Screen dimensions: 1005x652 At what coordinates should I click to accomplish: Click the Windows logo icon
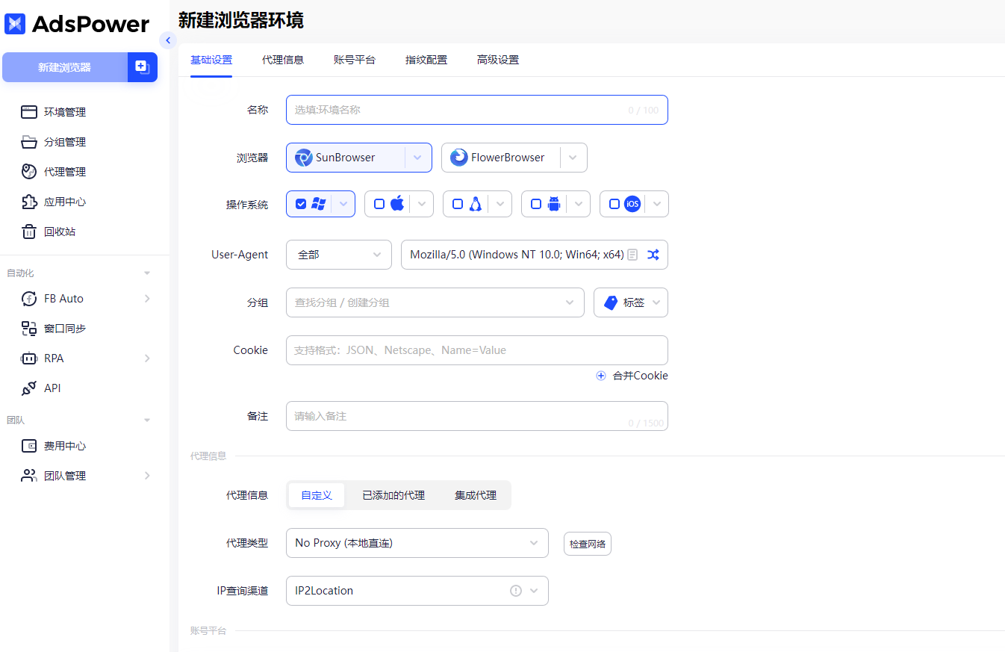coord(319,204)
